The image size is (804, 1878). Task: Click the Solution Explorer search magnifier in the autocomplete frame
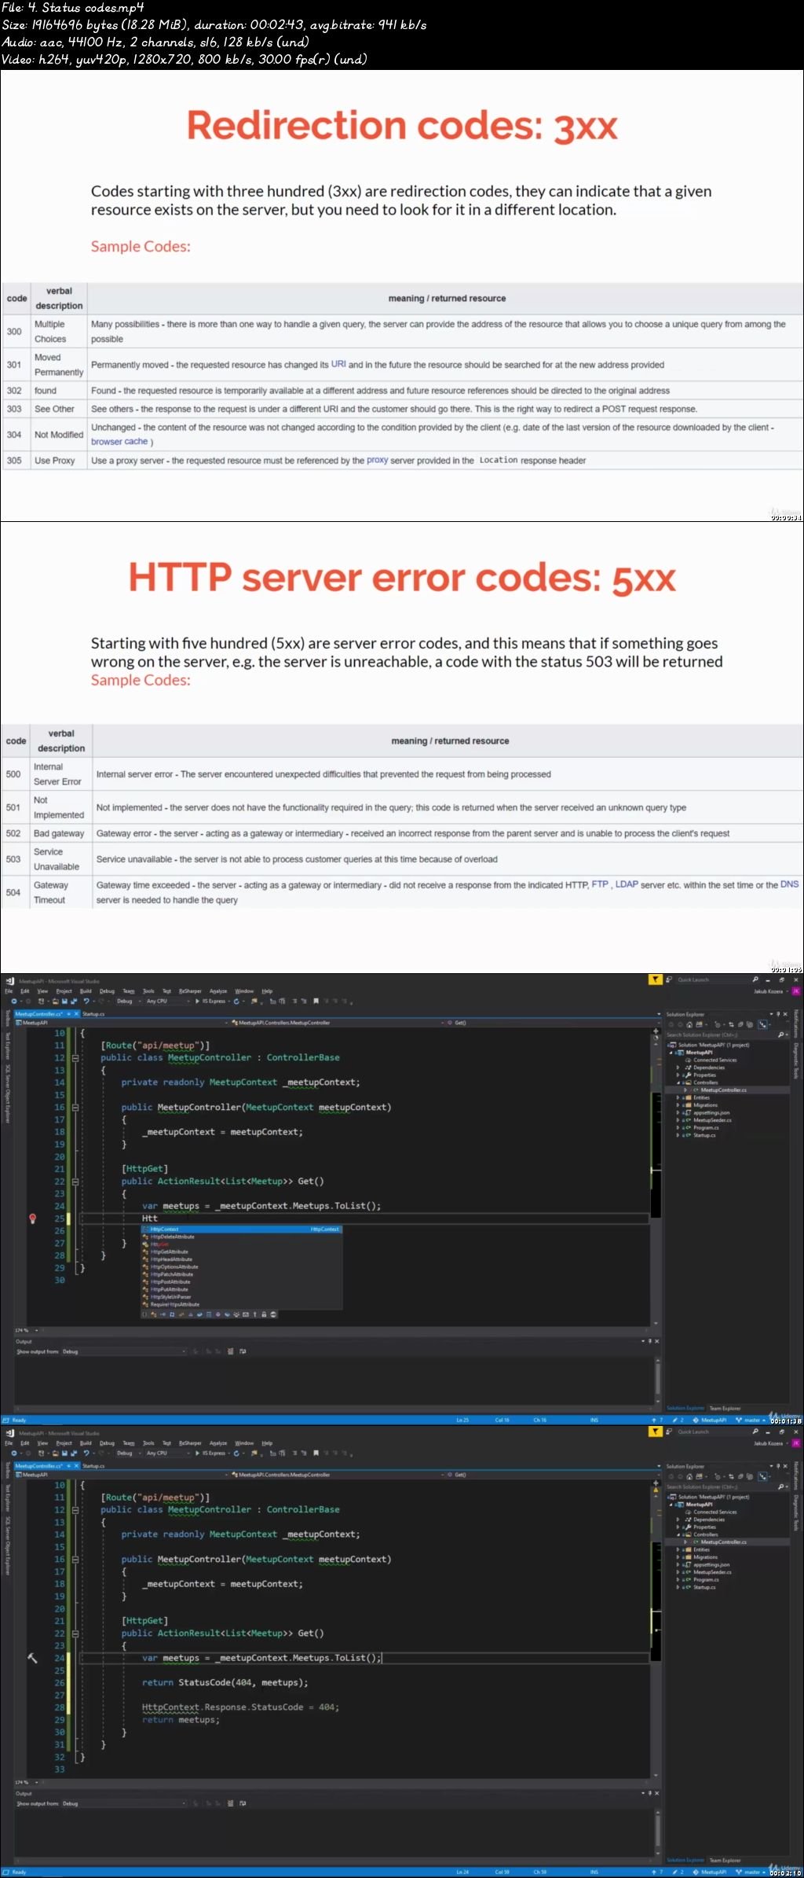click(780, 1035)
